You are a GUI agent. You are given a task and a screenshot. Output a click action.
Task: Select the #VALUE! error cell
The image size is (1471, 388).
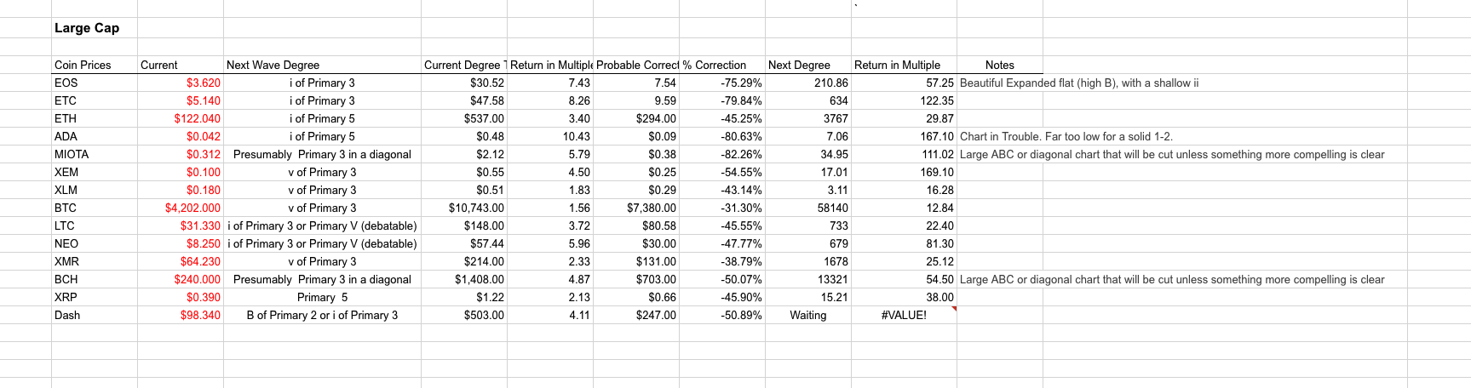[904, 315]
